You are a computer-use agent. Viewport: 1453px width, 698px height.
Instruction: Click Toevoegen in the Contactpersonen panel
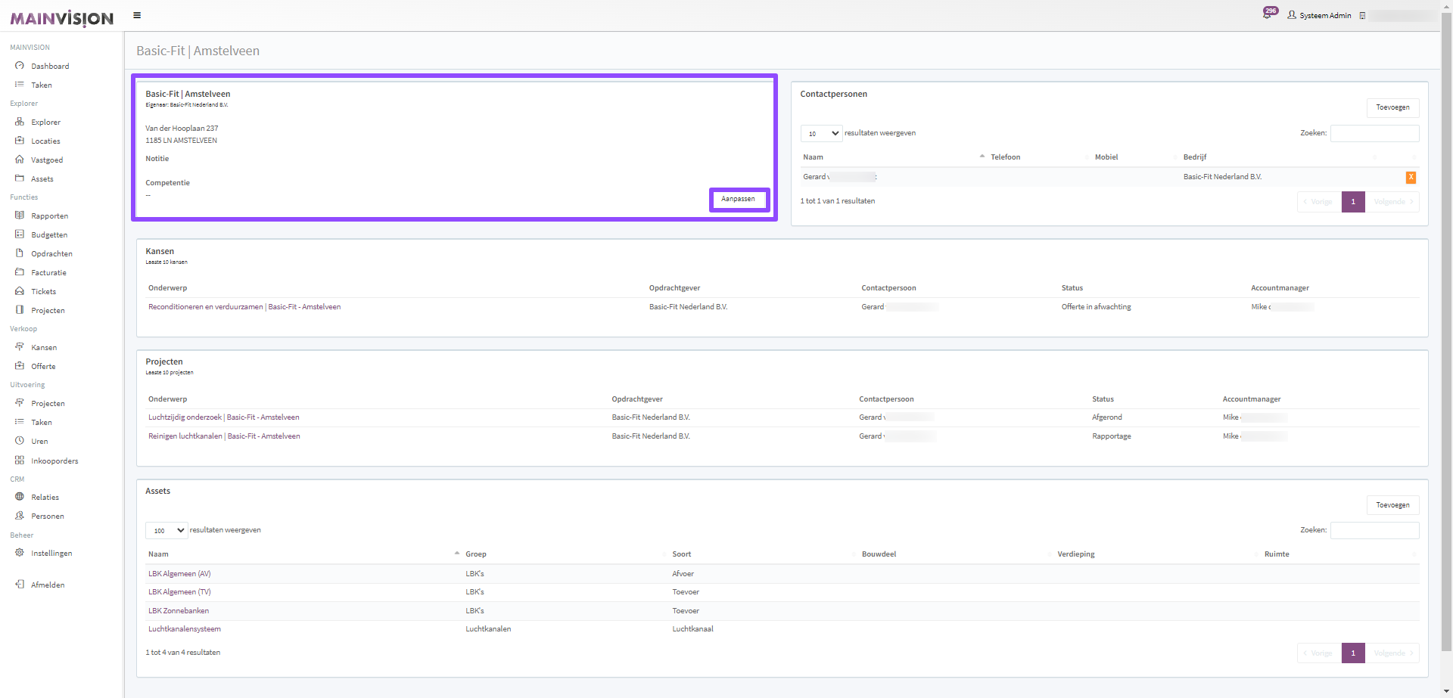pos(1392,107)
